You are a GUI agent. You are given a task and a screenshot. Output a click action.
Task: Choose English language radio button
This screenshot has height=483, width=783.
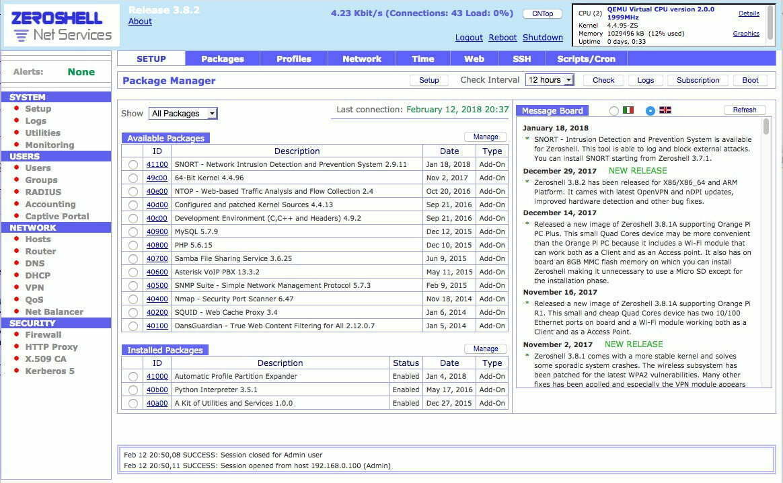(x=650, y=111)
